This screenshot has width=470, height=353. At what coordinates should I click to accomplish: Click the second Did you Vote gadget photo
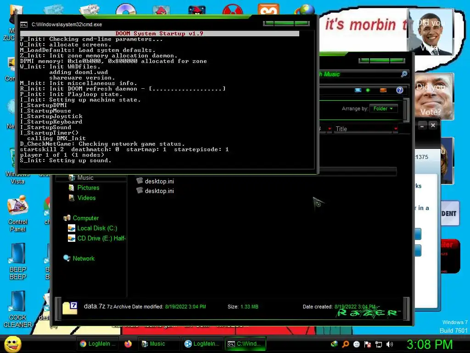[434, 97]
